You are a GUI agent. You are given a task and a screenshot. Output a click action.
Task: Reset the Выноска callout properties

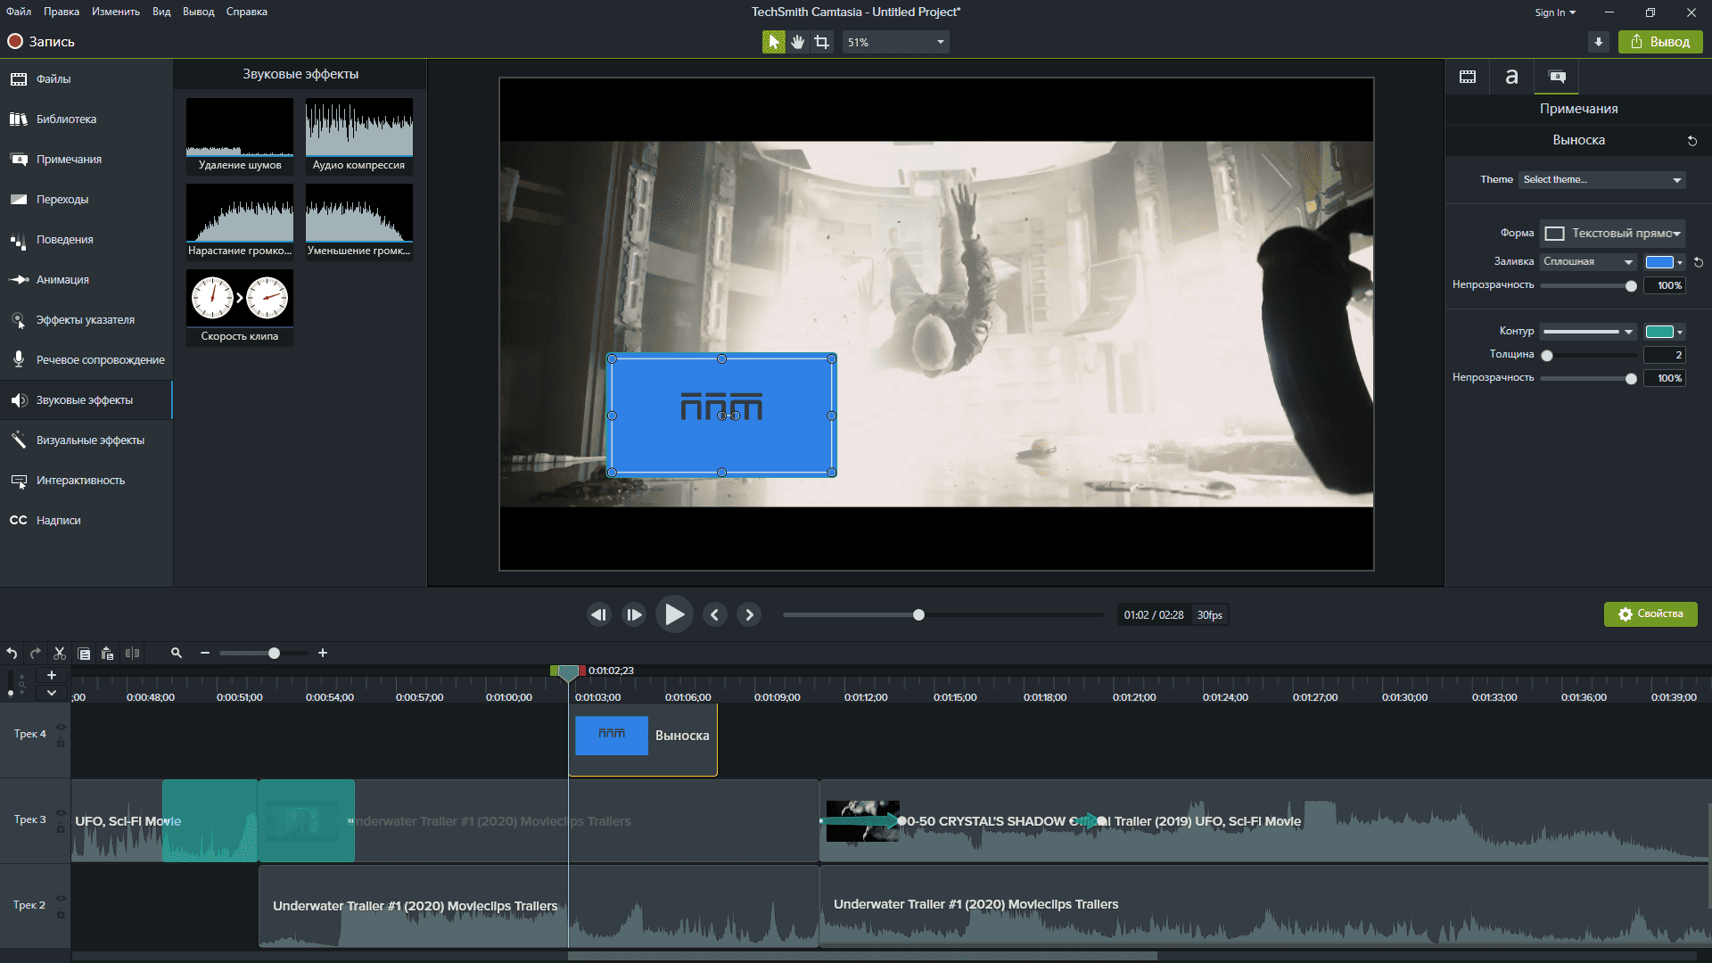tap(1692, 141)
